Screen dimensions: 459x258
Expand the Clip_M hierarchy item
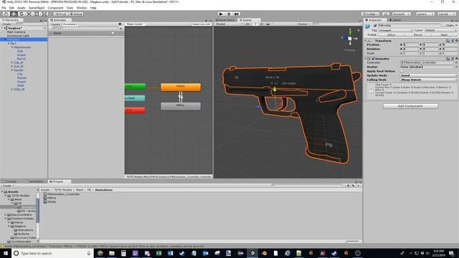[12, 62]
